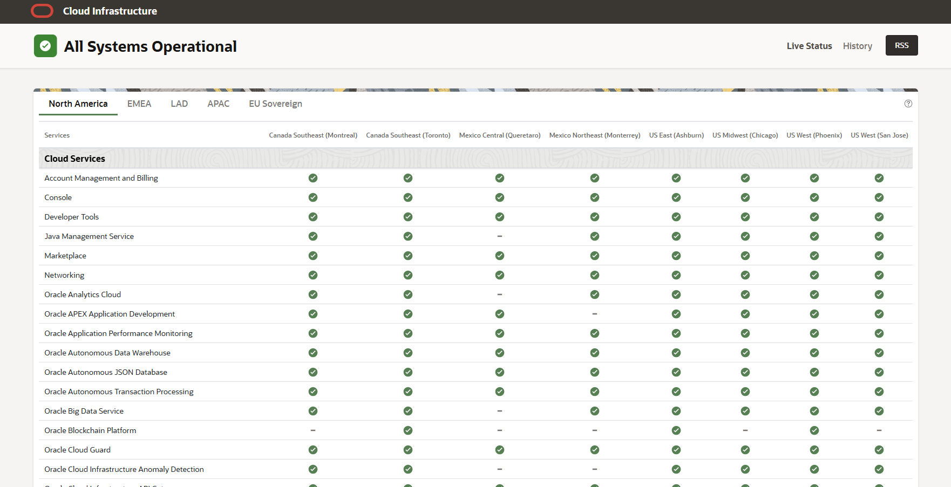Click the Networking service name

[64, 275]
